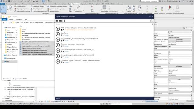The height and width of the screenshot is (109, 194).
Task: Click Изменить... button for видимости/графики
Action: [x=179, y=39]
